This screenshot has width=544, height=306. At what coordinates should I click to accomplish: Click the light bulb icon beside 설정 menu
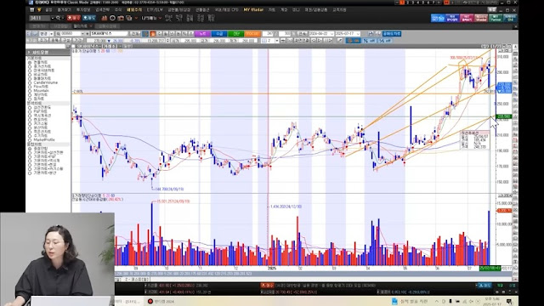[x=39, y=9]
